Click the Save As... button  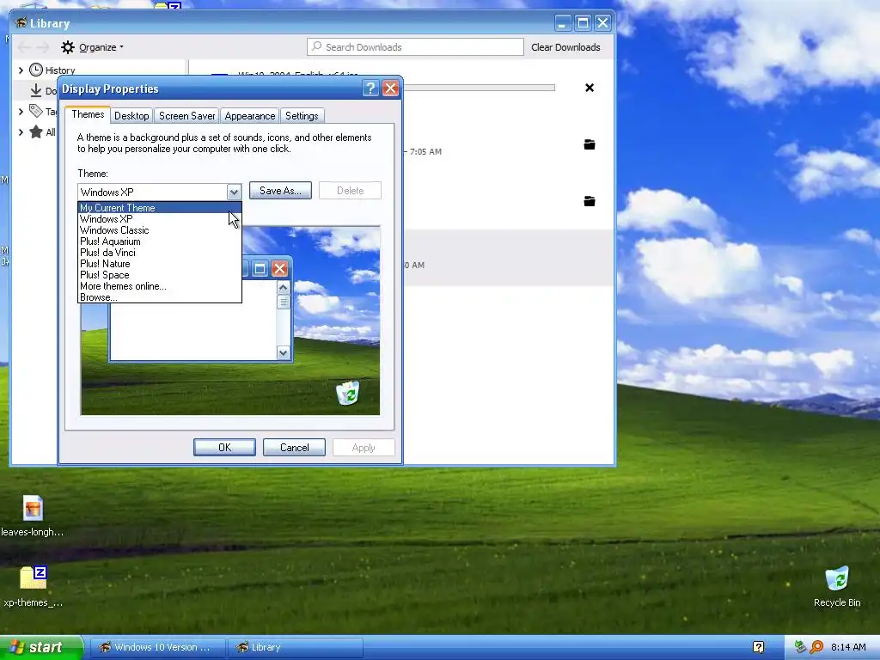280,191
